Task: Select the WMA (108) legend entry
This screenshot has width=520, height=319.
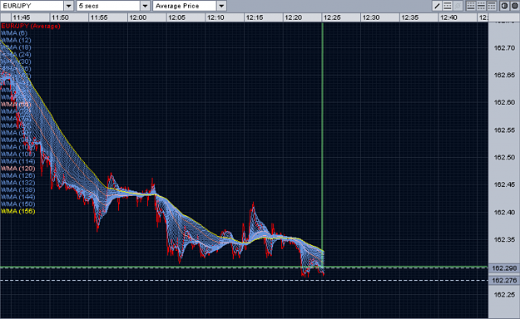Action: click(18, 154)
